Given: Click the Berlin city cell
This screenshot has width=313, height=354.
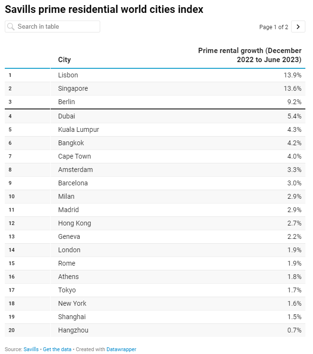Looking at the screenshot, I should (x=66, y=102).
